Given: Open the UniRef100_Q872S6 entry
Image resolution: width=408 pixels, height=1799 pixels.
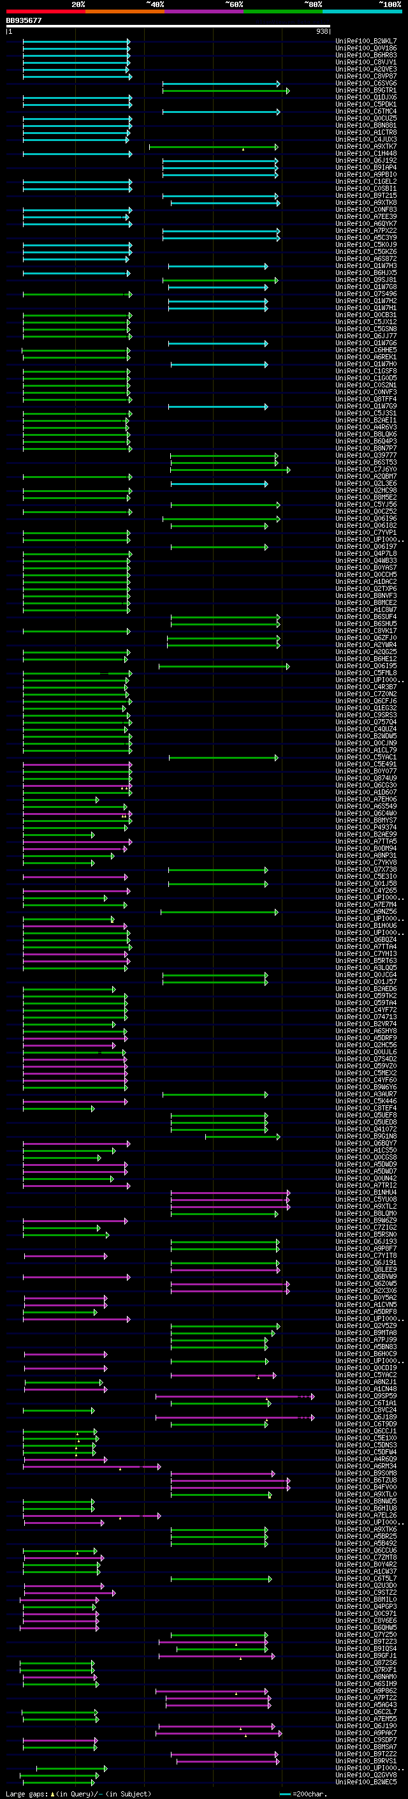Looking at the screenshot, I should pyautogui.click(x=365, y=1663).
